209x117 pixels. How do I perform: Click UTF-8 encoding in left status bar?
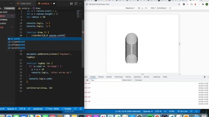[x=22, y=109]
